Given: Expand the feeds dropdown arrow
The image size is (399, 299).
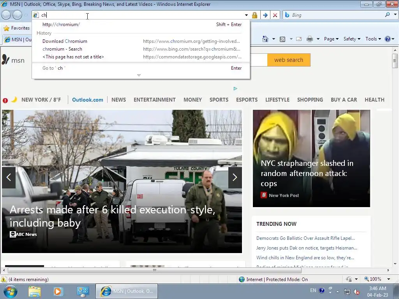Looking at the screenshot, I should click(291, 39).
